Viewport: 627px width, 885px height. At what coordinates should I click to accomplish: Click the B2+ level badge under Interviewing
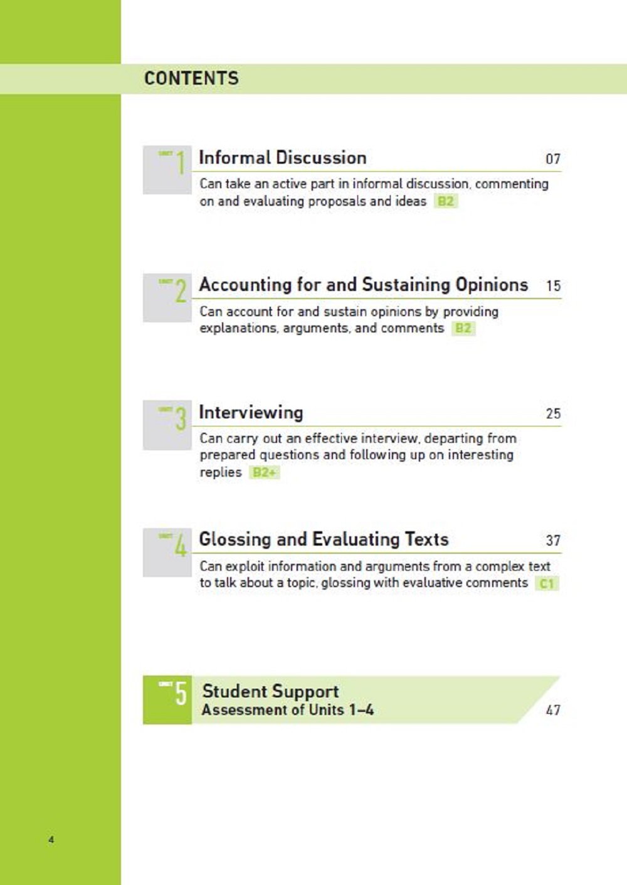coord(264,472)
